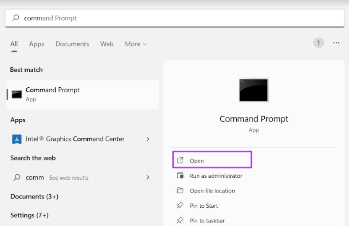Select the Web filter tab
This screenshot has width=349, height=226.
tap(107, 44)
